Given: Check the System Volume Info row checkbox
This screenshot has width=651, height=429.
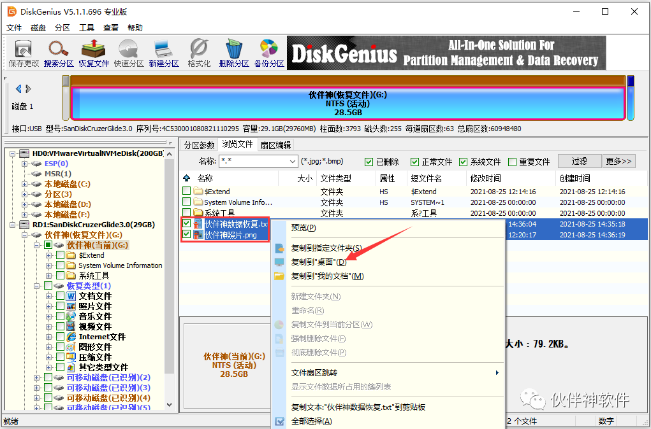Looking at the screenshot, I should point(187,202).
